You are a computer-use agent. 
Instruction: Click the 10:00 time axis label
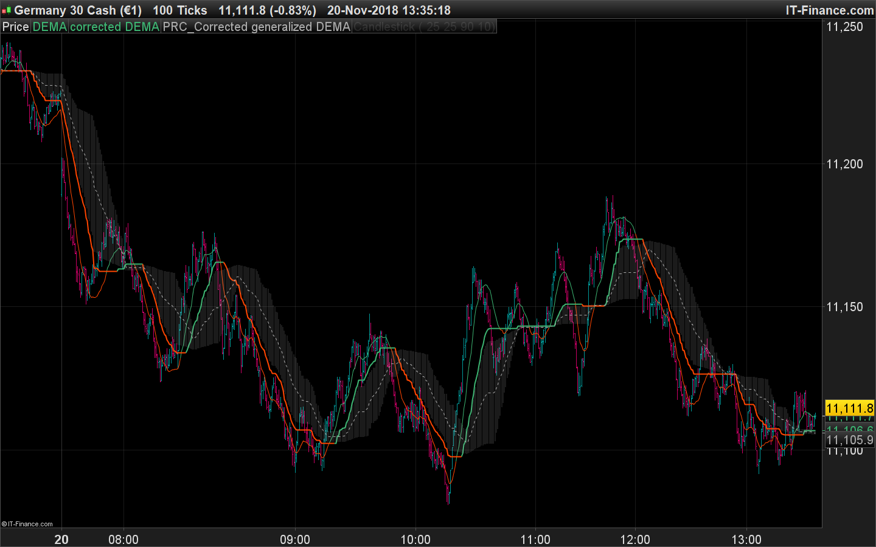(415, 540)
